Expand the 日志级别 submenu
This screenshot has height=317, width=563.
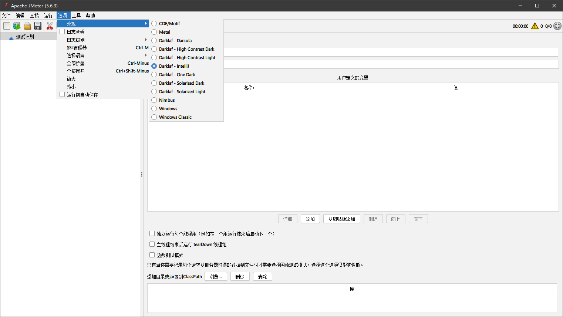pos(103,40)
